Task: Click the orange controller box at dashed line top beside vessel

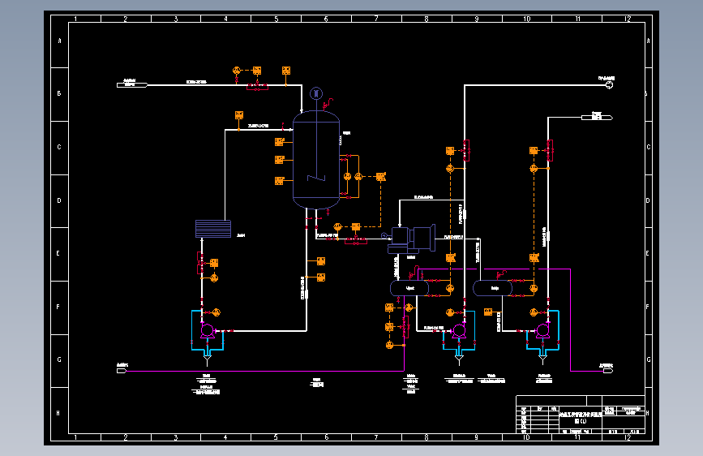Action: (380, 177)
